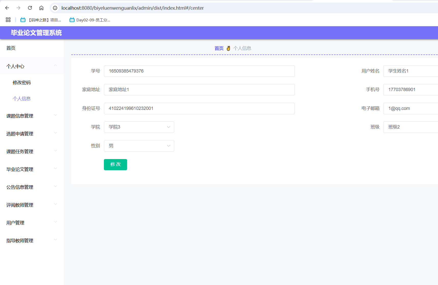
Task: Expand the 选题申请管理 chevron
Action: point(55,133)
